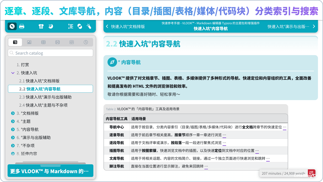Viewport: 323px width, 182px height.
Task: Click the red logo icon beside word count
Action: click(x=312, y=173)
